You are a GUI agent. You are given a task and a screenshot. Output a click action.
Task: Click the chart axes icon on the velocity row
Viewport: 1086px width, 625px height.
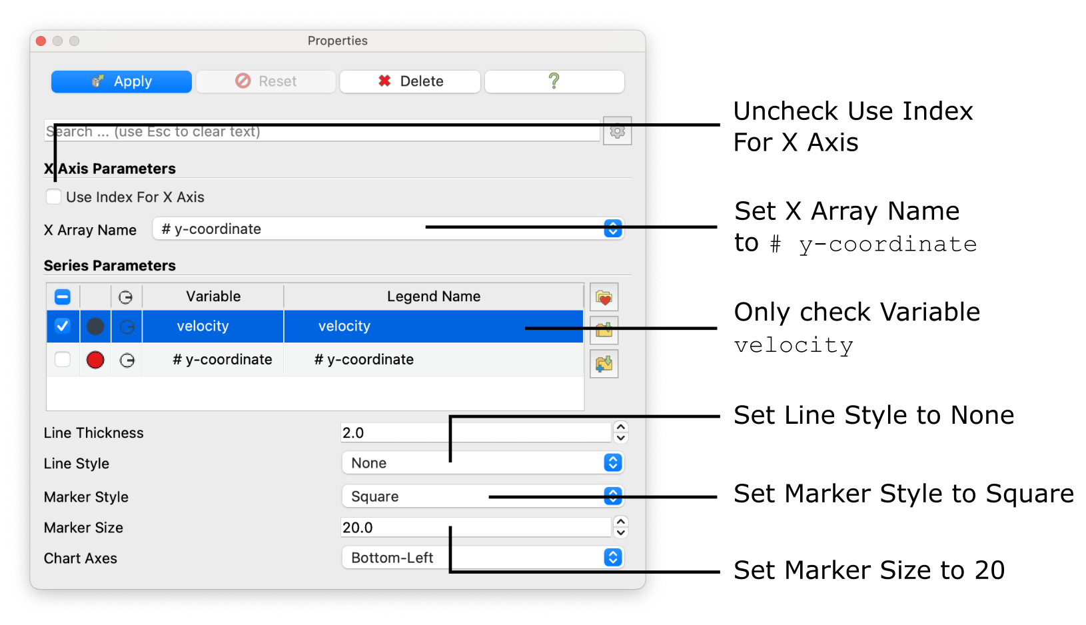tap(127, 326)
